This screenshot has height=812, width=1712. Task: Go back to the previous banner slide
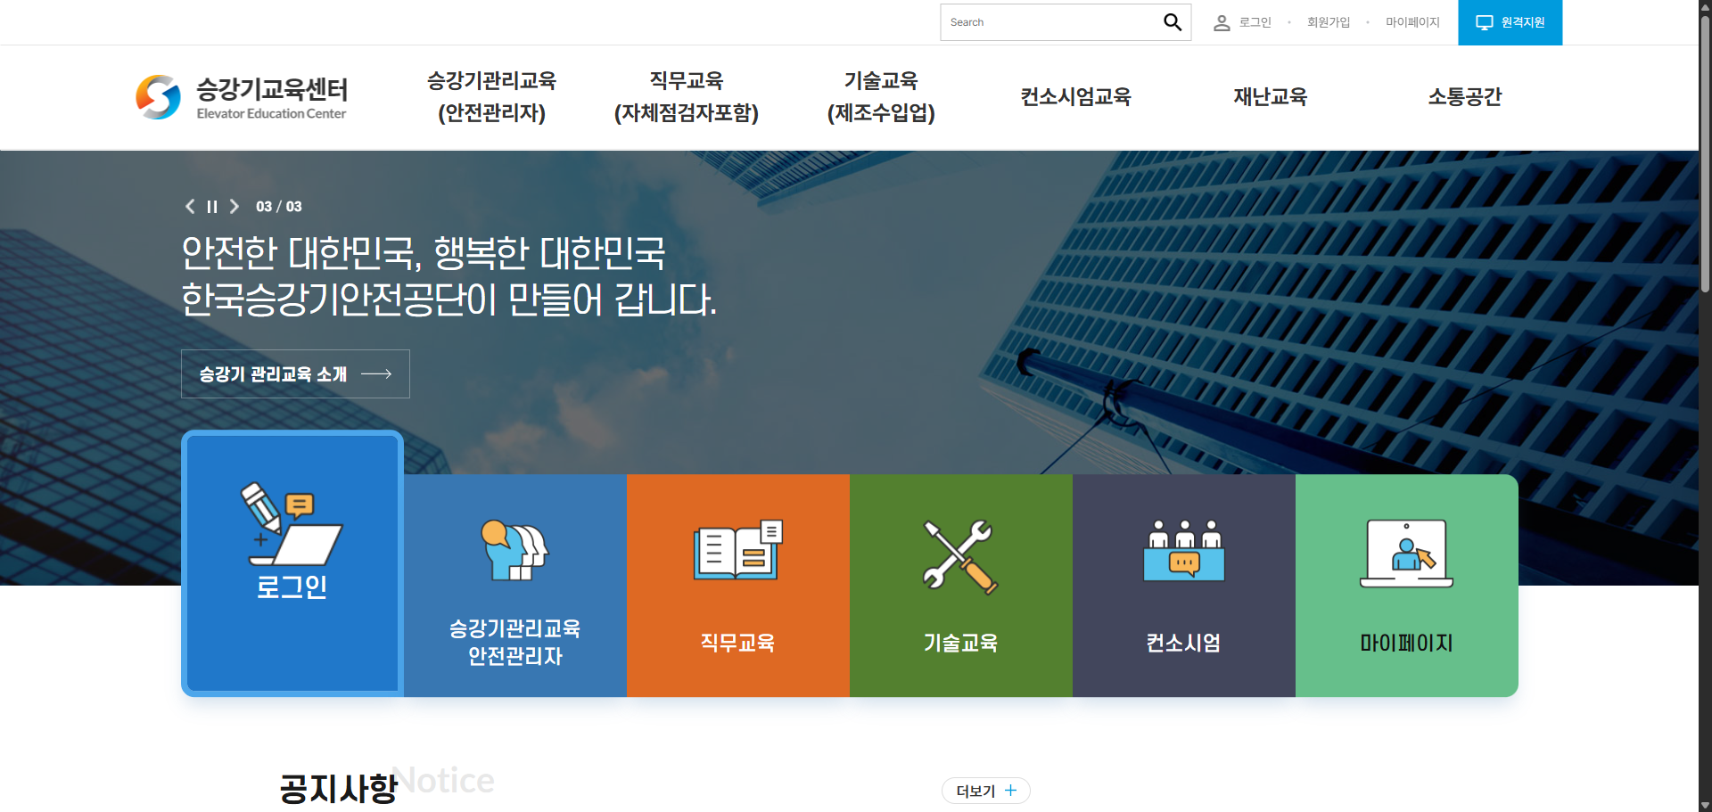189,206
